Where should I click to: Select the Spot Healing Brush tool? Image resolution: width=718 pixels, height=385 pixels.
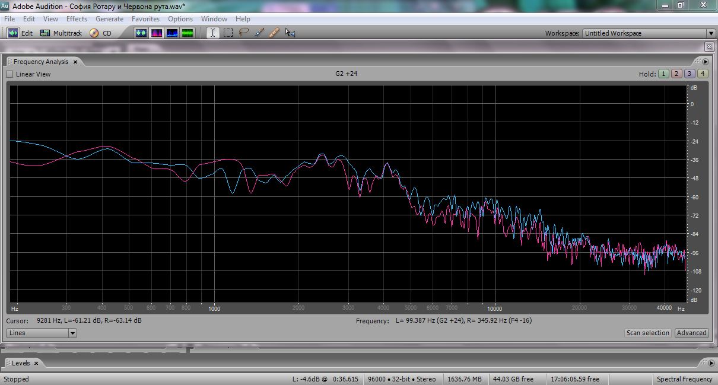click(x=274, y=33)
